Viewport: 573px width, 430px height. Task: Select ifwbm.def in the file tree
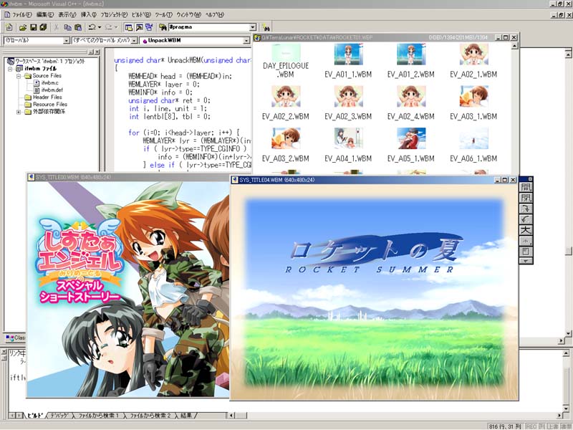click(x=52, y=90)
